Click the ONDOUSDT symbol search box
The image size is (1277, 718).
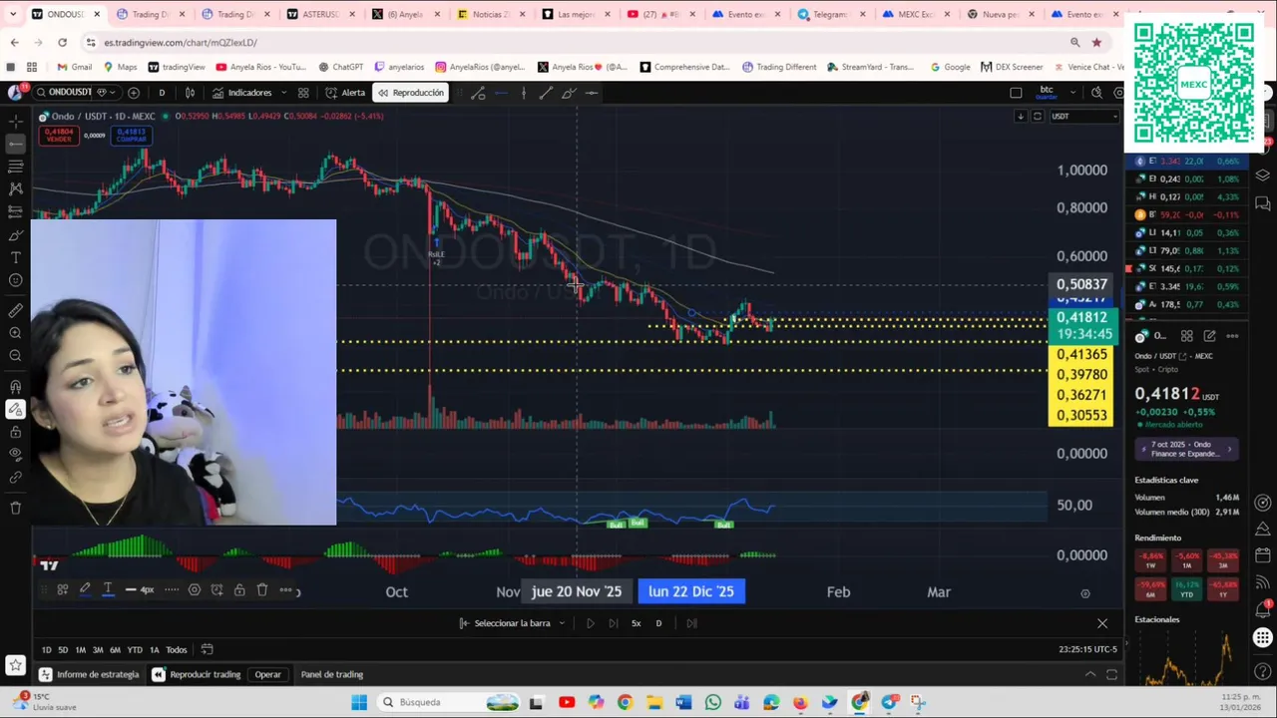(x=70, y=93)
